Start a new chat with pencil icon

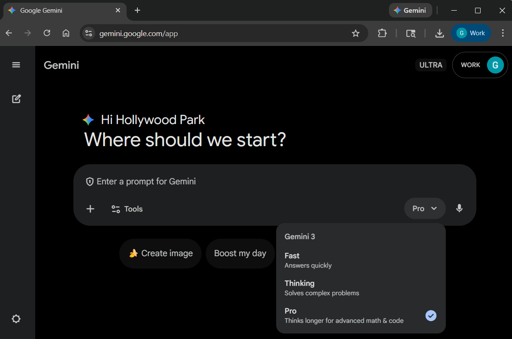coord(16,99)
